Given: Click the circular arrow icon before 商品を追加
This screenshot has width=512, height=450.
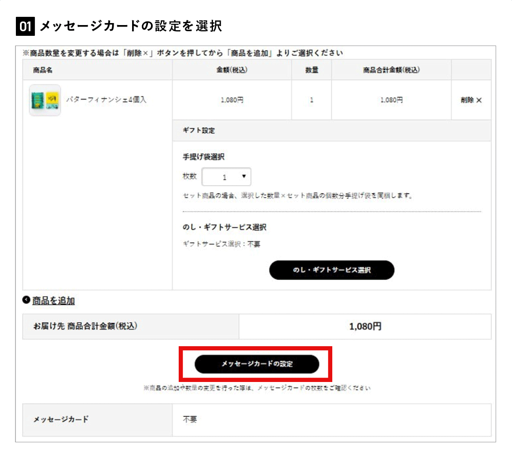Looking at the screenshot, I should pyautogui.click(x=26, y=300).
